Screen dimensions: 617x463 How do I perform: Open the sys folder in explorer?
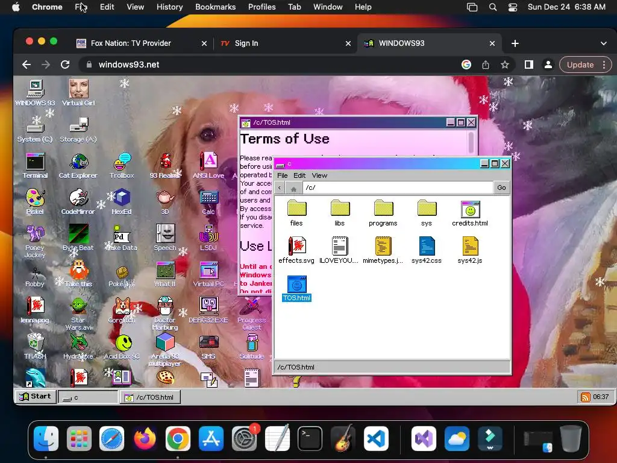pyautogui.click(x=427, y=213)
